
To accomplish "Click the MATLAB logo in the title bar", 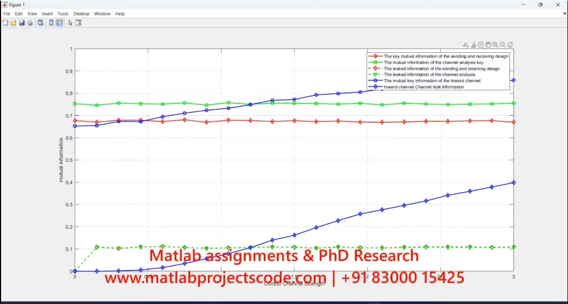I will click(5, 5).
